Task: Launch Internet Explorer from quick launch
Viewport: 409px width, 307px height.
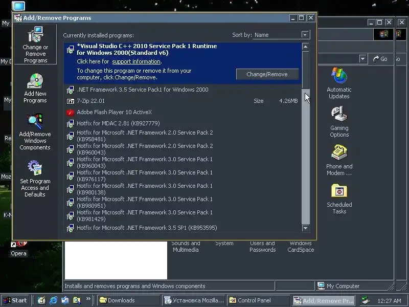Action: pyautogui.click(x=54, y=300)
